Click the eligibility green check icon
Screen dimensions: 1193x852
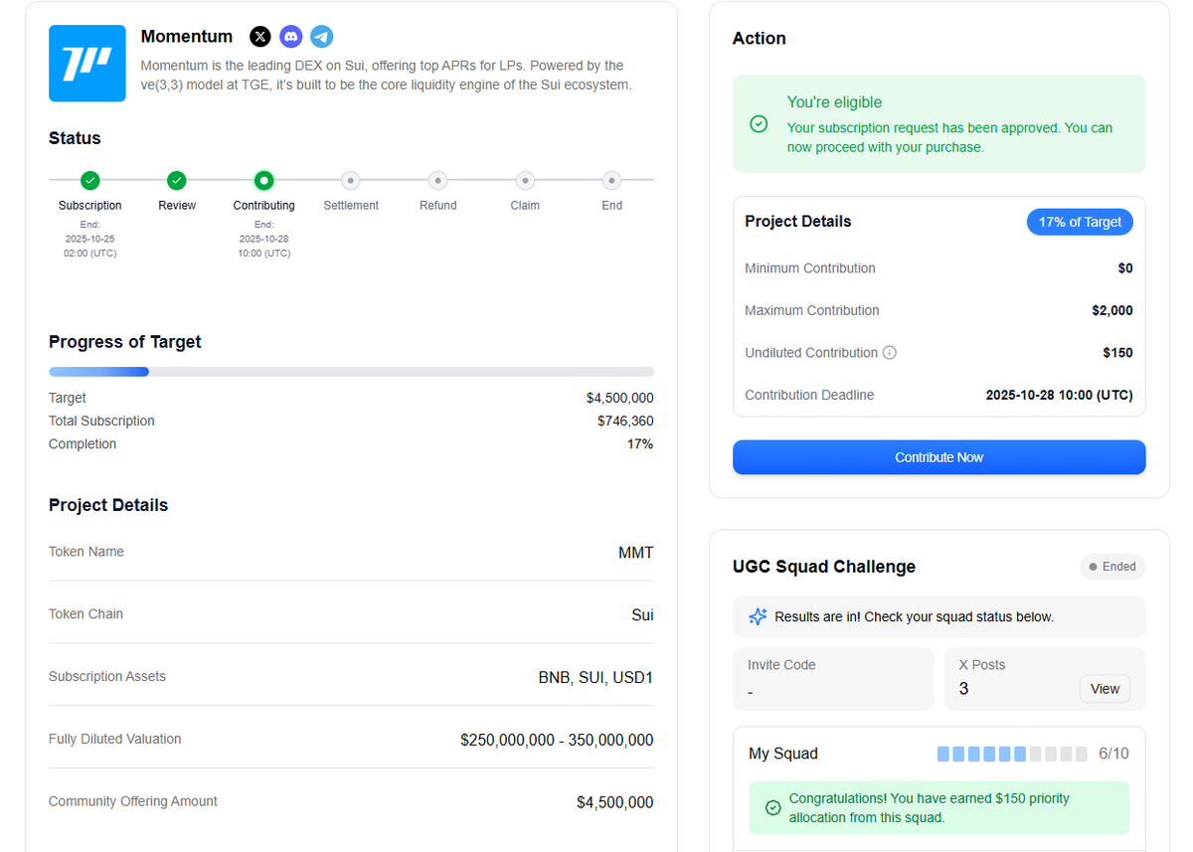(759, 124)
